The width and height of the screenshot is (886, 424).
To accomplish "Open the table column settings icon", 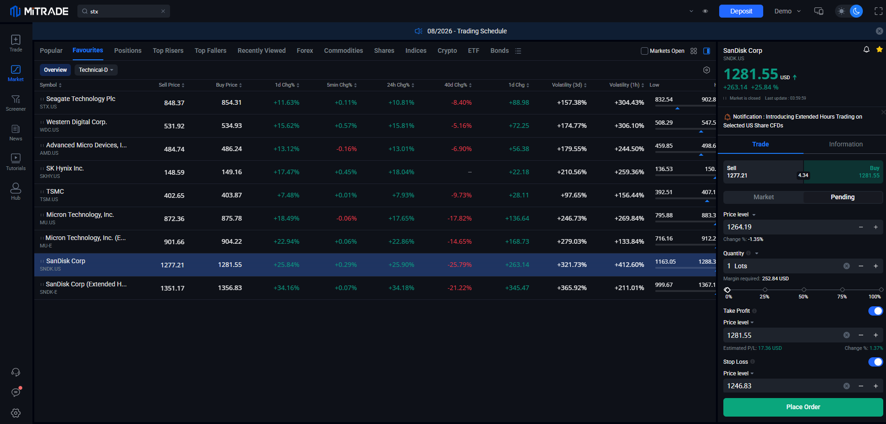I will point(707,70).
